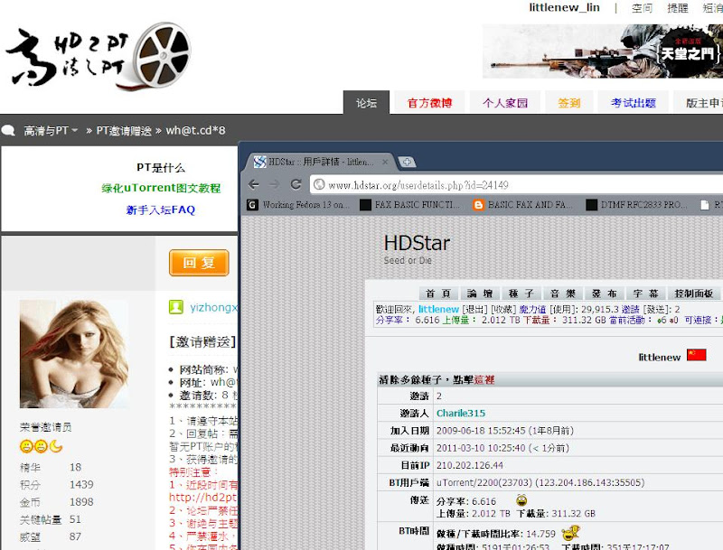Open the 官方微博 tab
723x550 pixels.
(x=430, y=103)
